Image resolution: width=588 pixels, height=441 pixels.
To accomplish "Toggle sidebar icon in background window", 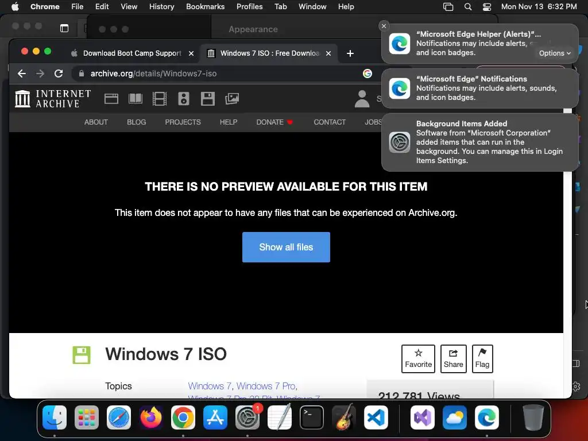I will (x=64, y=28).
